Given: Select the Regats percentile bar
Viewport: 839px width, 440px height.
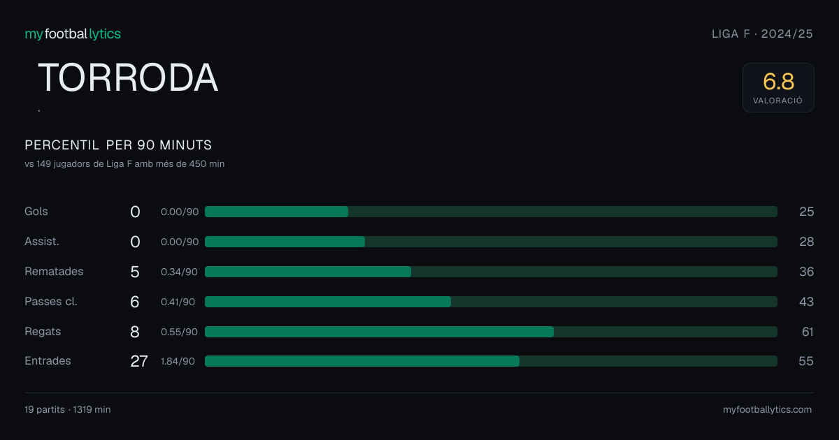Looking at the screenshot, I should [491, 332].
